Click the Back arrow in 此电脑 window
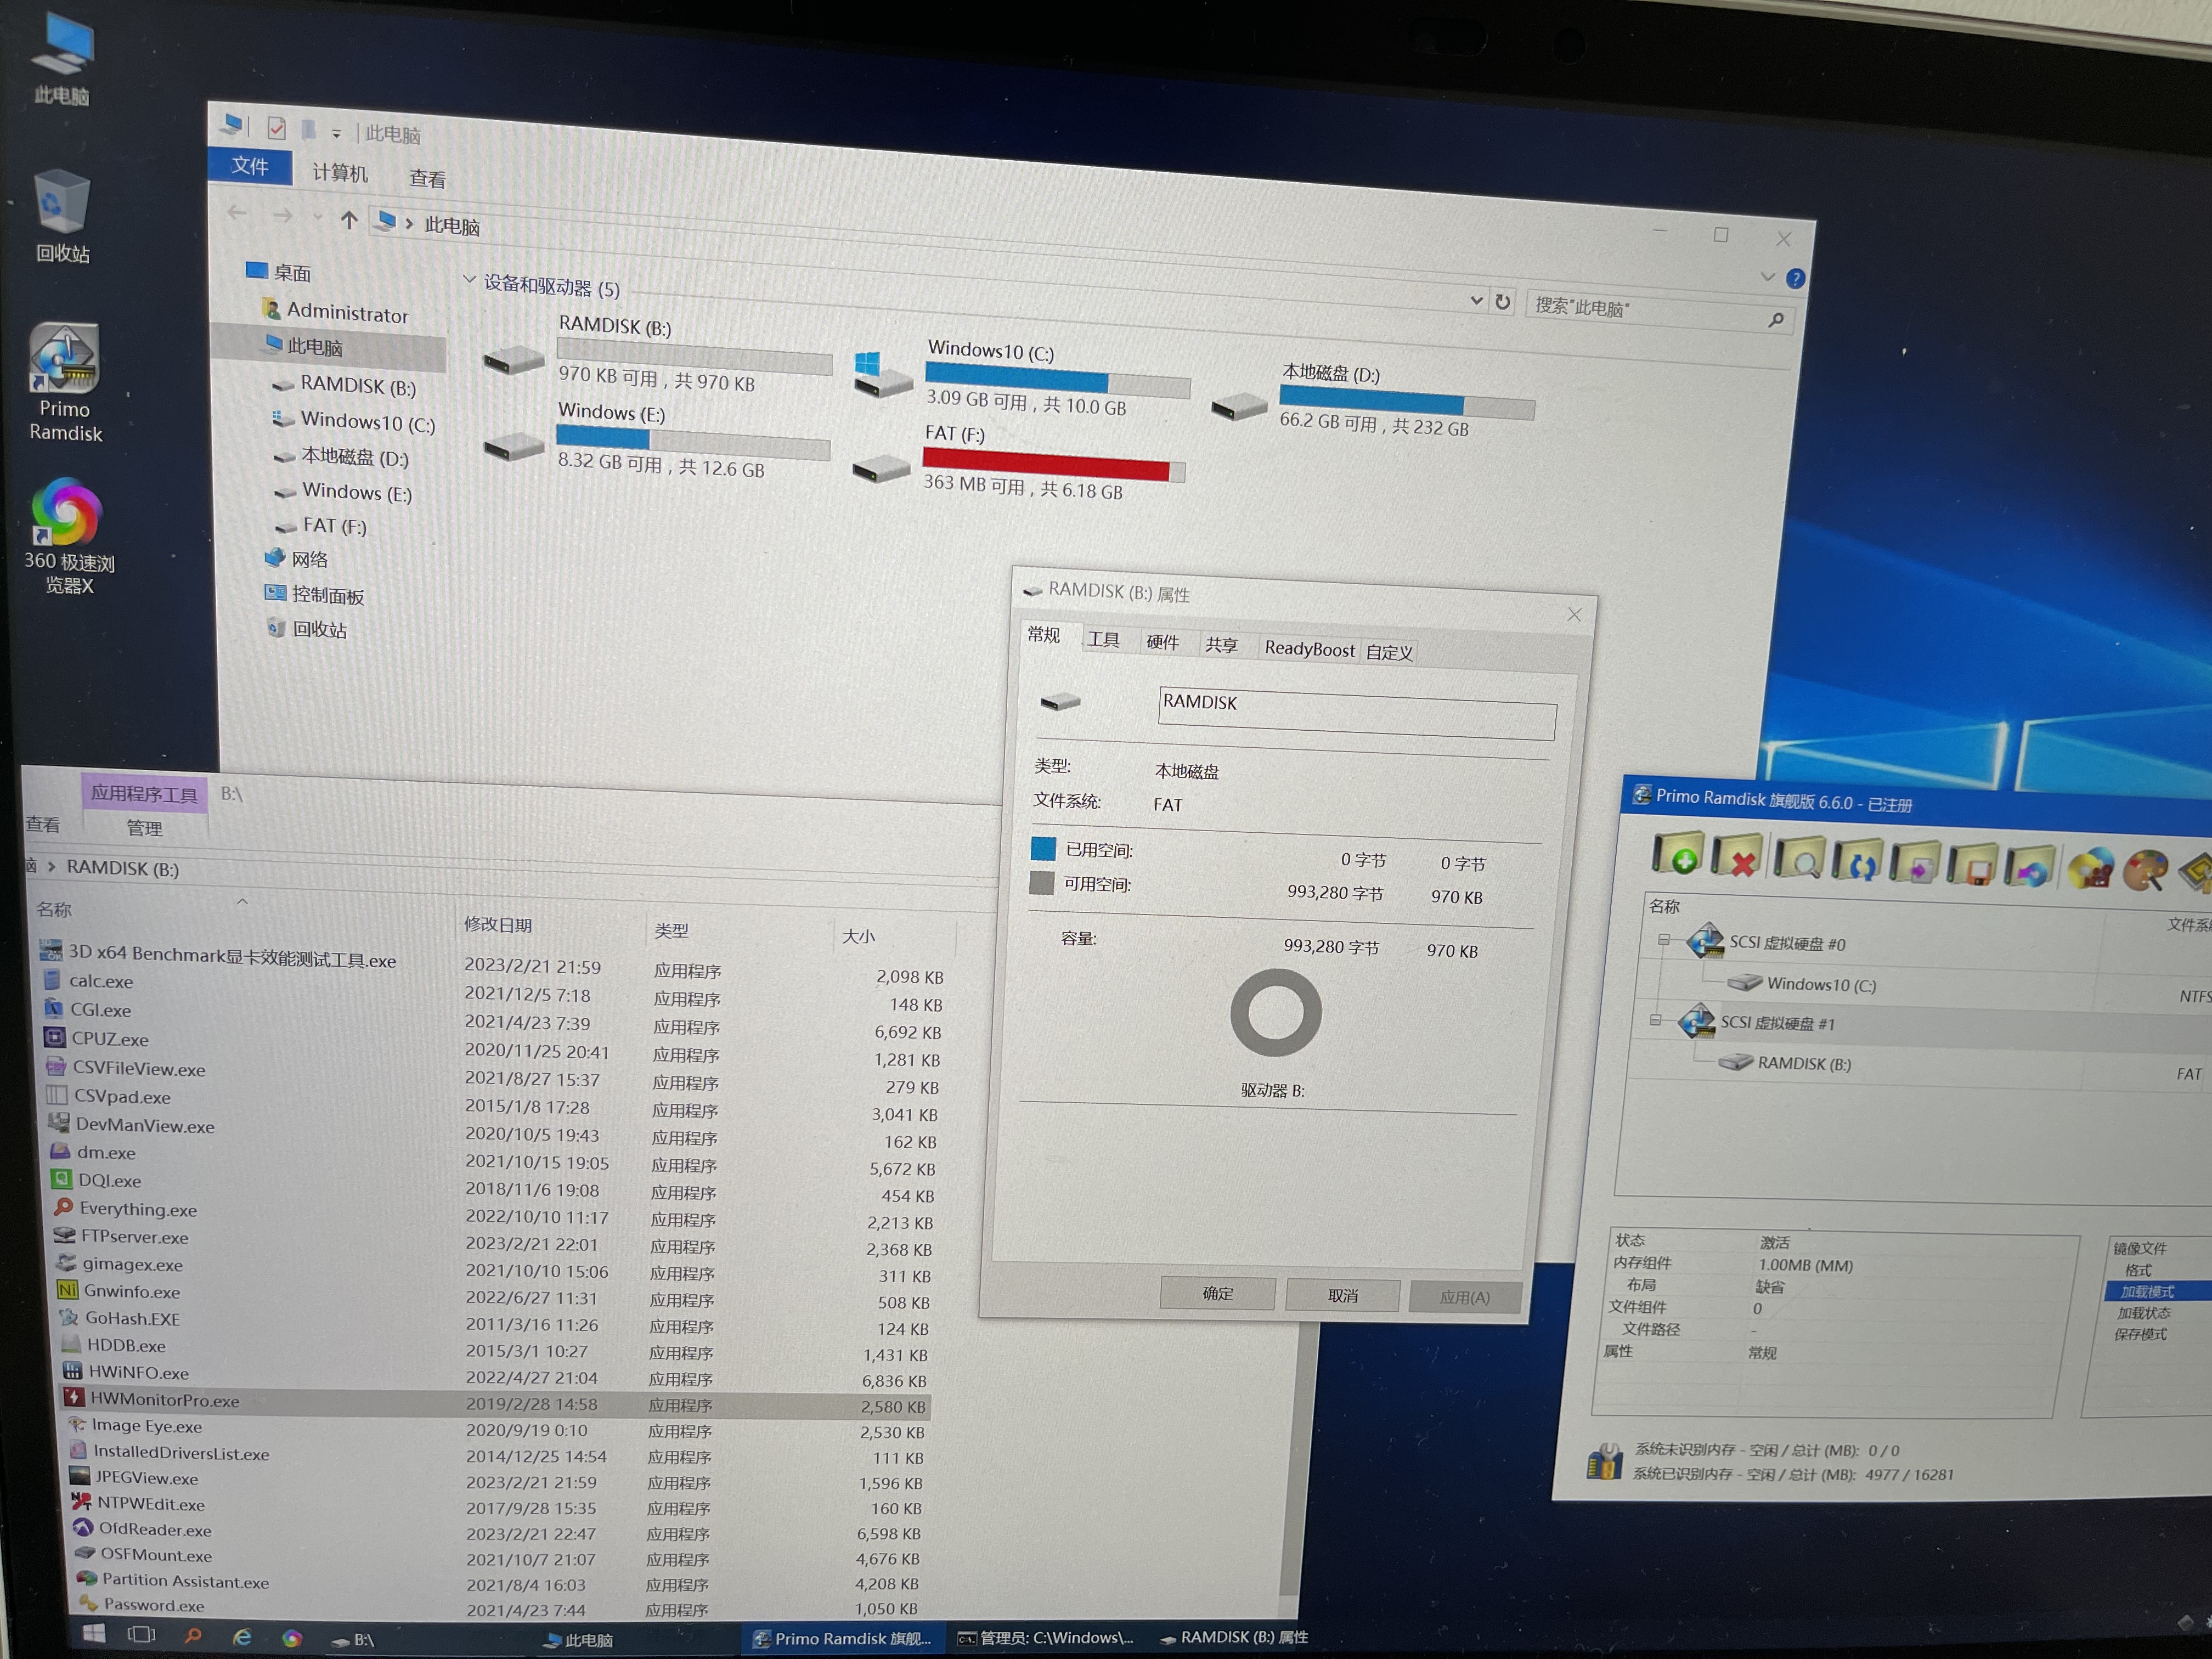Image resolution: width=2212 pixels, height=1659 pixels. [237, 213]
